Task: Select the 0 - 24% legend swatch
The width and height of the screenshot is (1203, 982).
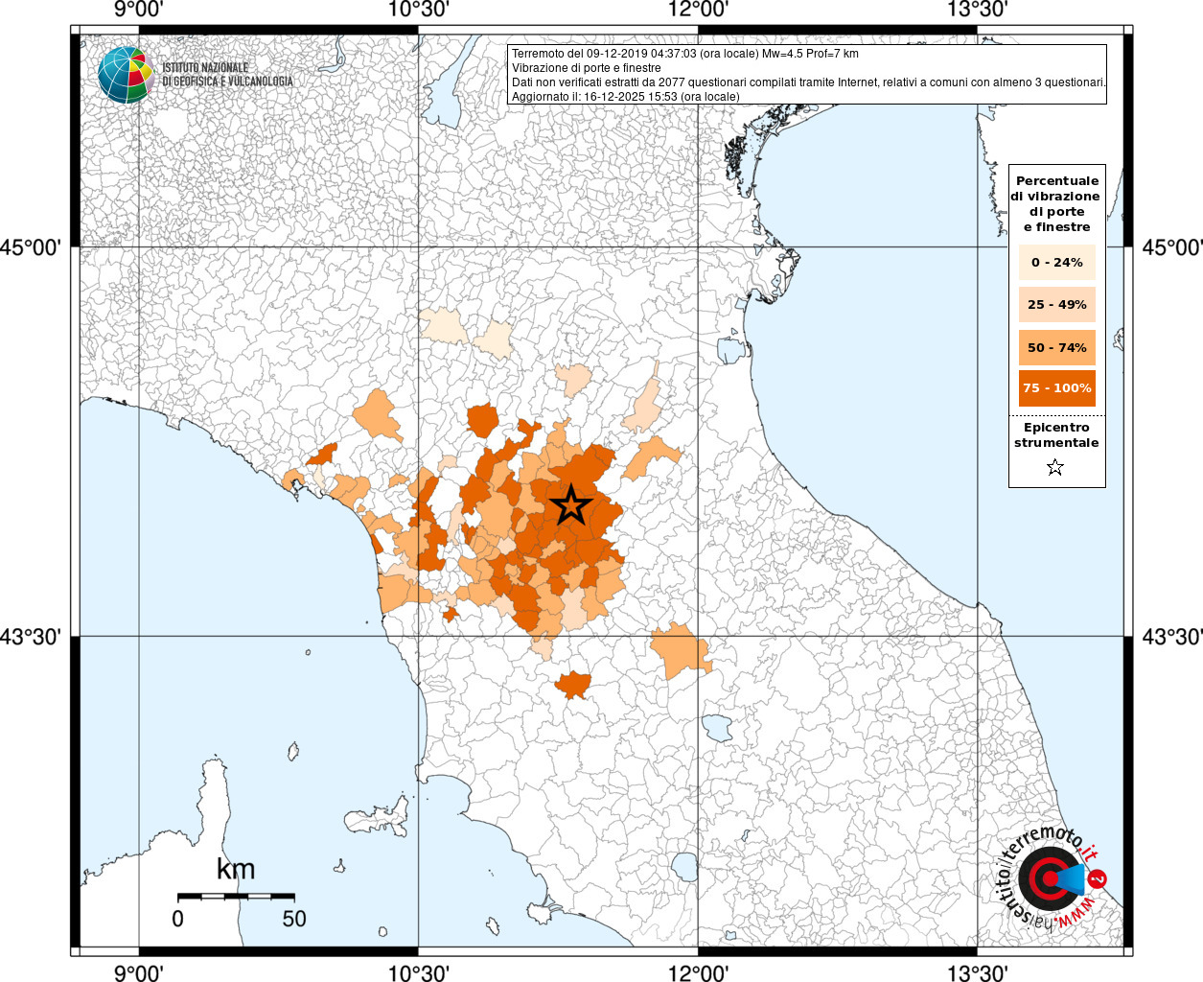Action: click(x=1057, y=262)
